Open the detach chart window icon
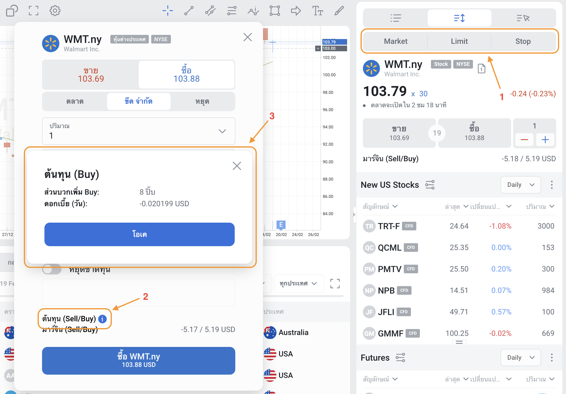Screen dimensions: 566x394 click(x=12, y=11)
